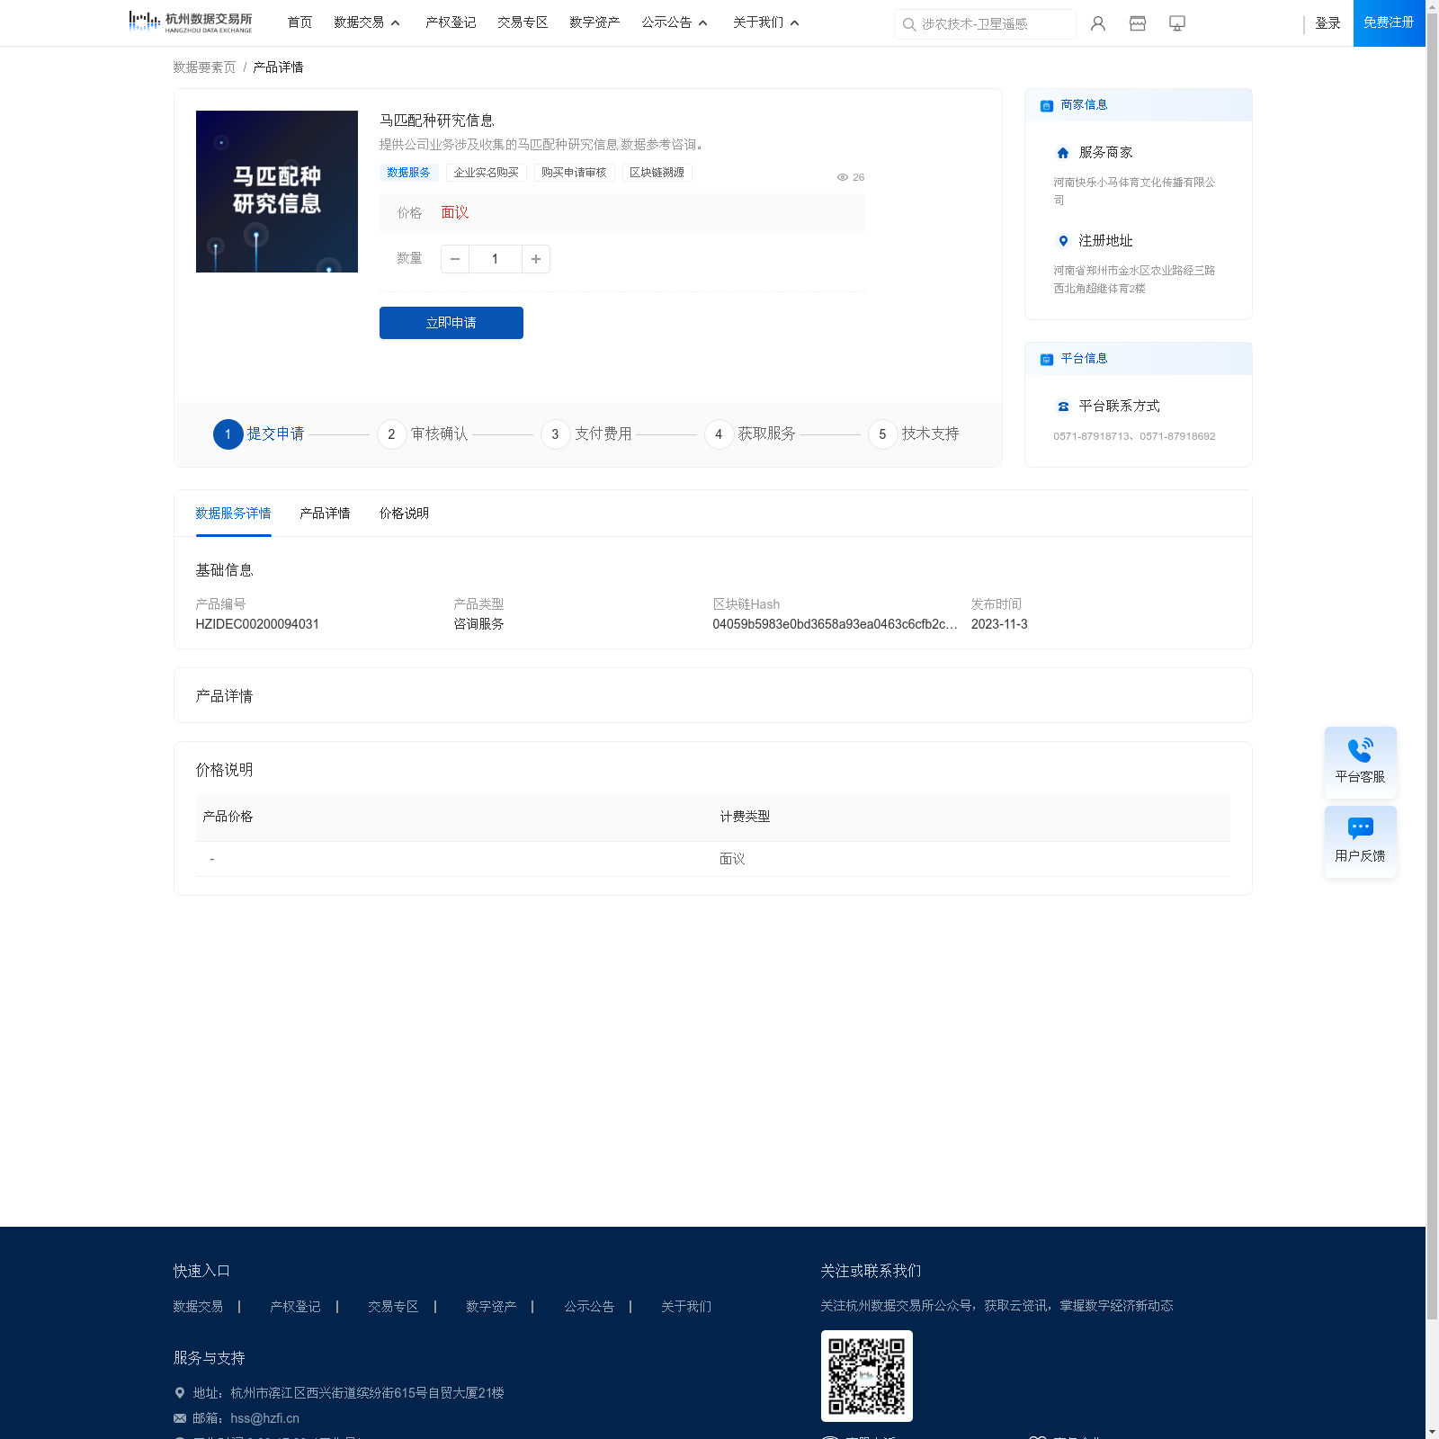Image resolution: width=1439 pixels, height=1439 pixels.
Task: Open 产权登记 in navigation
Action: 451,22
